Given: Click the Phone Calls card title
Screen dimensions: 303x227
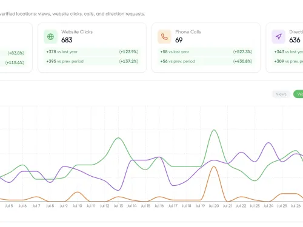Looking at the screenshot, I should click(188, 32).
